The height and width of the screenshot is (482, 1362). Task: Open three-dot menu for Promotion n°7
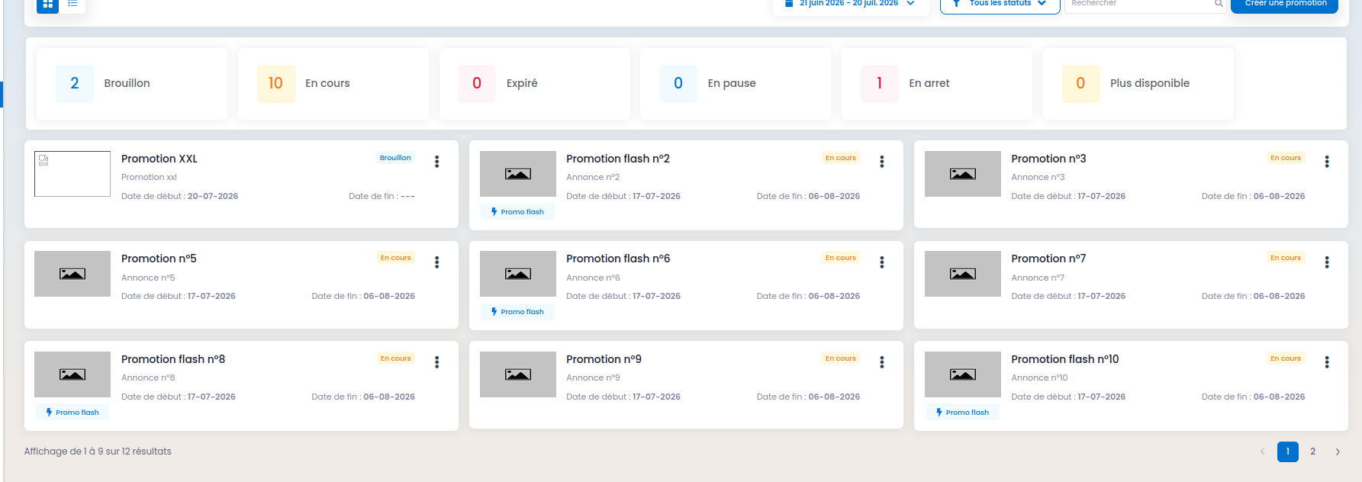tap(1327, 262)
